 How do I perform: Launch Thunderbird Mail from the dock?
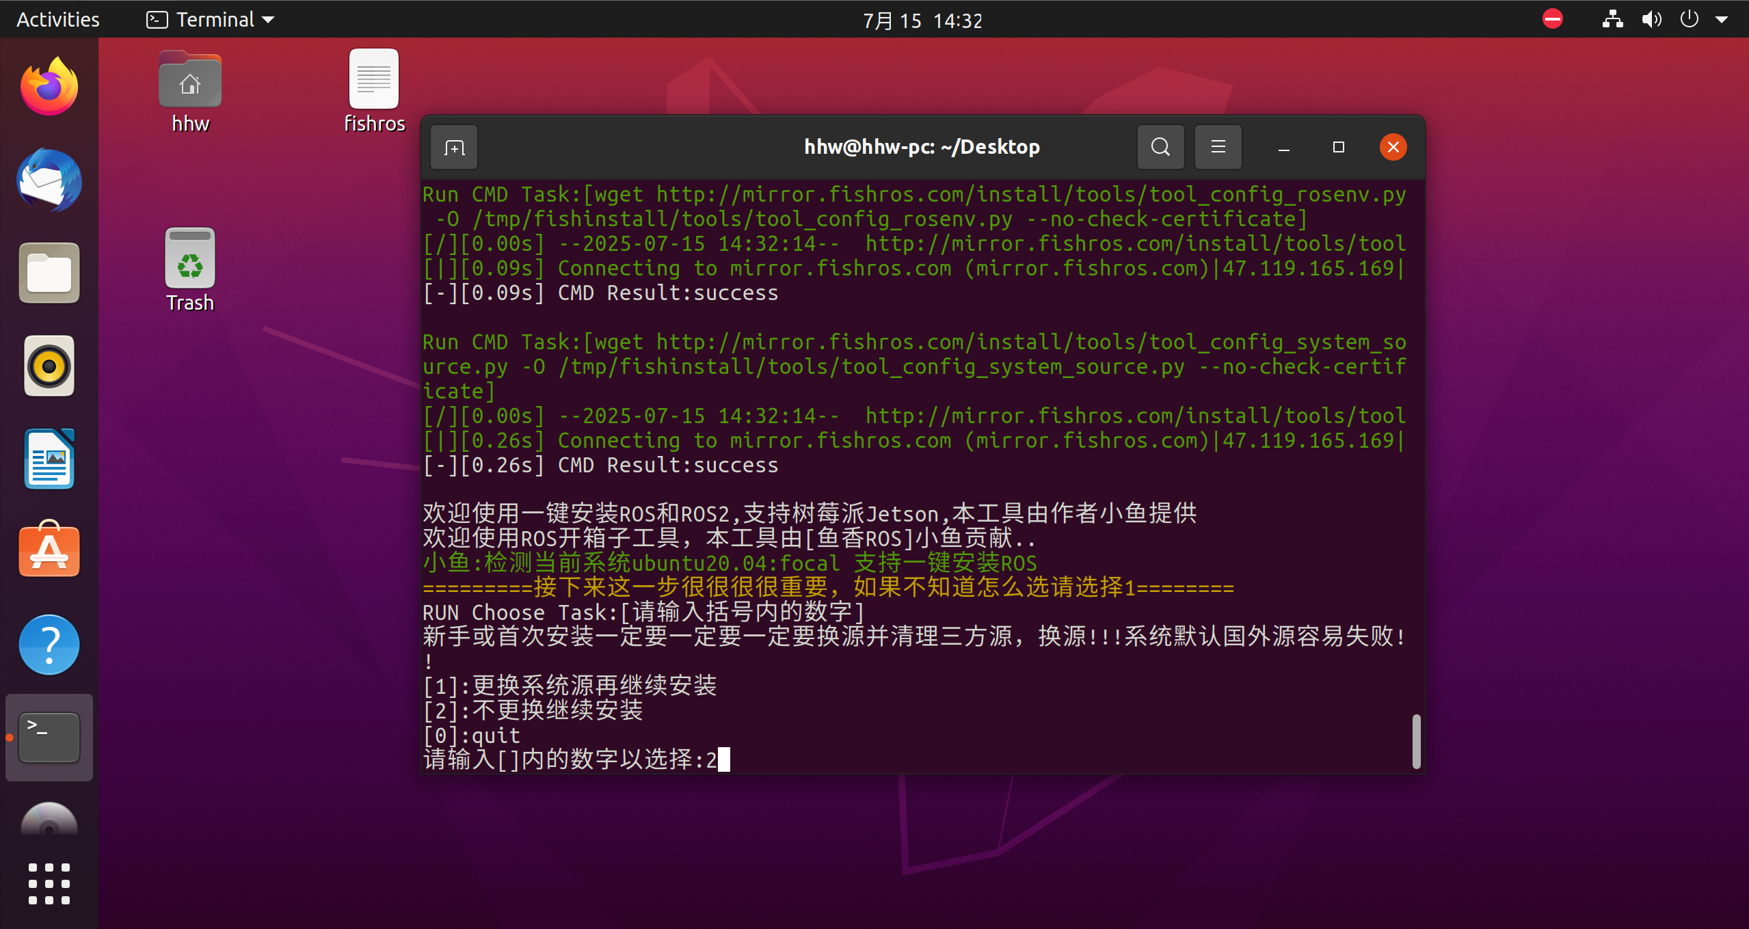coord(49,180)
